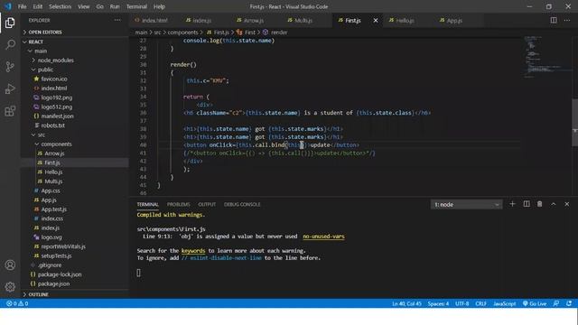578x325 pixels.
Task: Open the Edit menu
Action: tap(38, 6)
